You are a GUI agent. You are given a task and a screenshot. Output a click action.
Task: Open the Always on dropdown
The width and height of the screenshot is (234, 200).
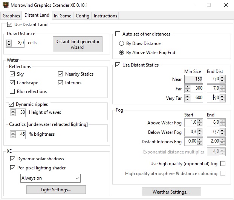pos(50,178)
